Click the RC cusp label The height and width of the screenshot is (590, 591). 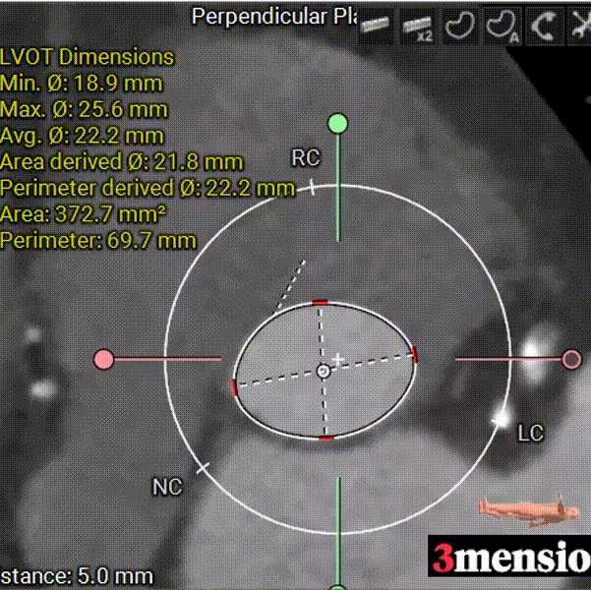tap(305, 158)
